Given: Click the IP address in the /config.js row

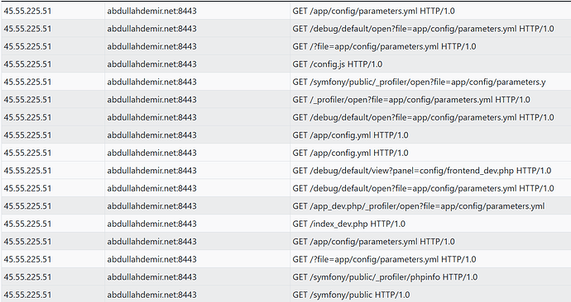Looking at the screenshot, I should pos(27,64).
